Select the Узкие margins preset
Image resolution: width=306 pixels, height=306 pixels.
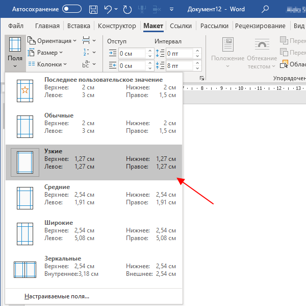(94, 162)
